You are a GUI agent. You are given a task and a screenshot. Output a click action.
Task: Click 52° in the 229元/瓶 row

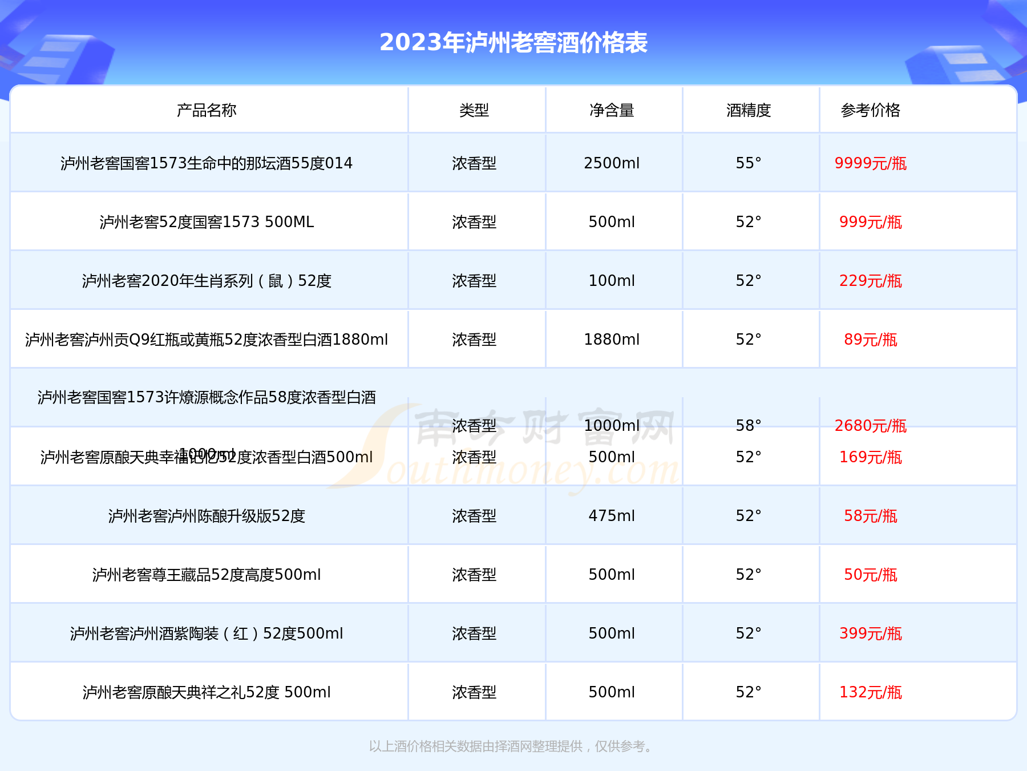(x=749, y=281)
